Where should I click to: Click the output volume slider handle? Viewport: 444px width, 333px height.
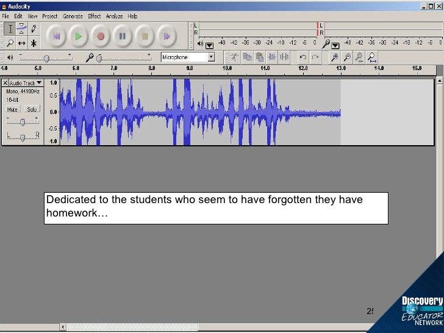47,59
